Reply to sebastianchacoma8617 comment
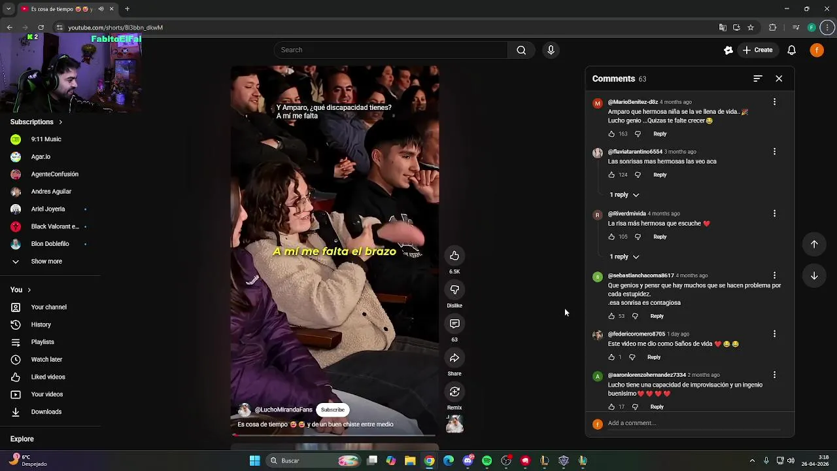837x471 pixels. 657,317
